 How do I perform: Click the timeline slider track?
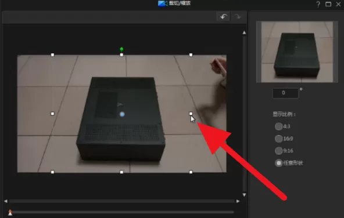point(123,212)
